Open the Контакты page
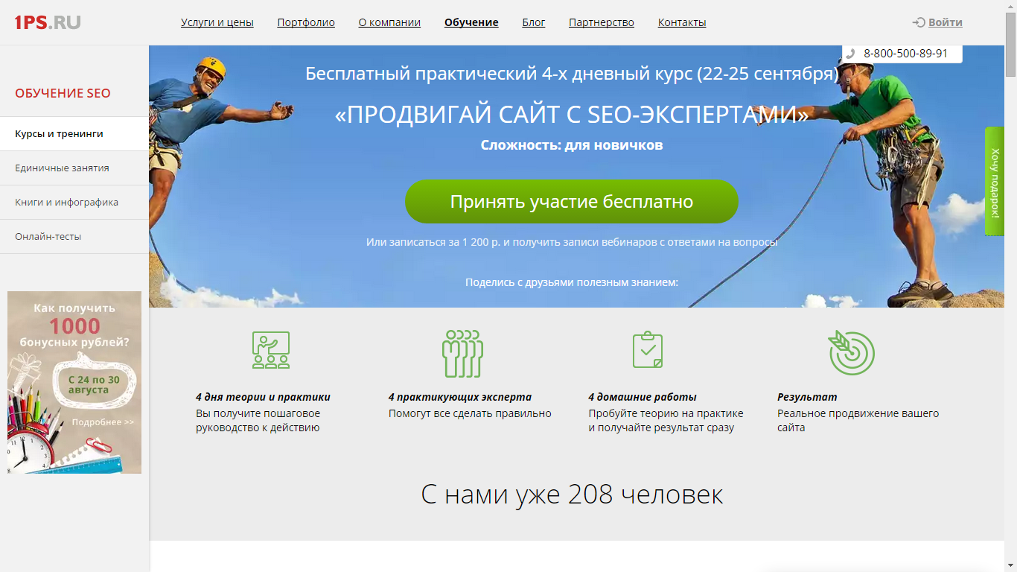This screenshot has height=572, width=1017. pyautogui.click(x=682, y=22)
